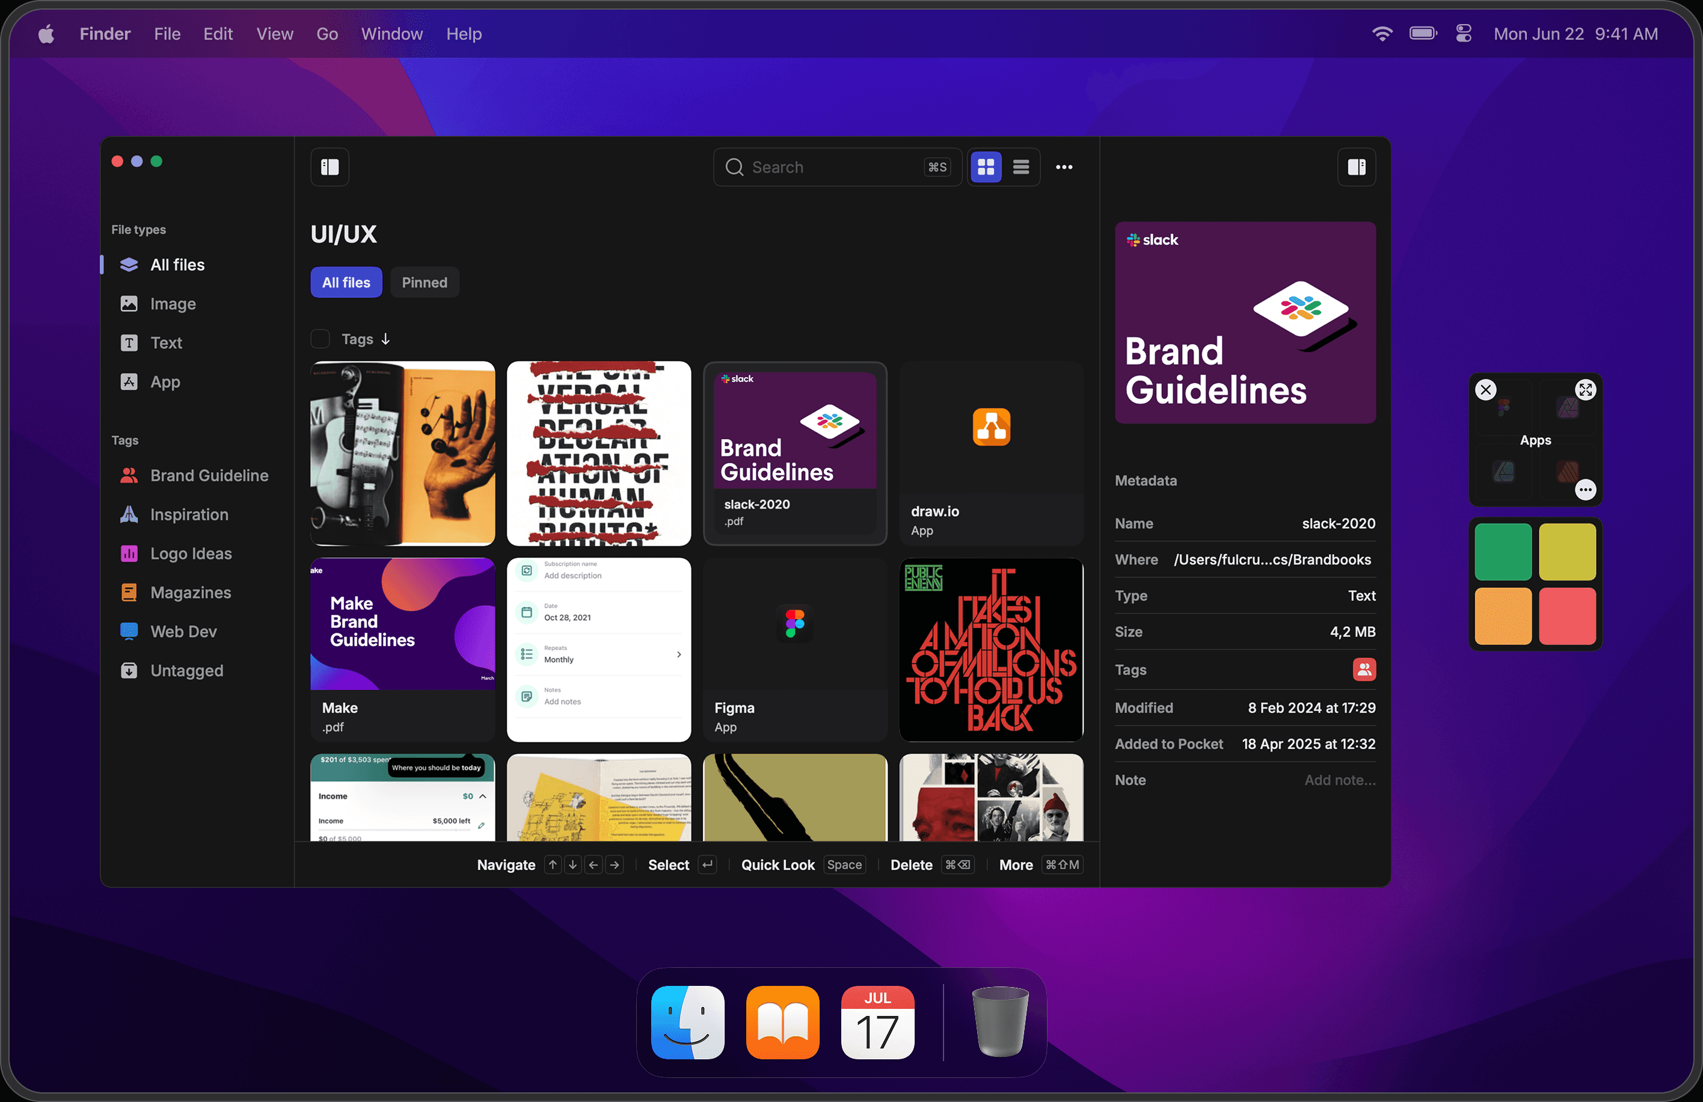The image size is (1703, 1102).
Task: Select All files in sidebar
Action: coord(177,265)
